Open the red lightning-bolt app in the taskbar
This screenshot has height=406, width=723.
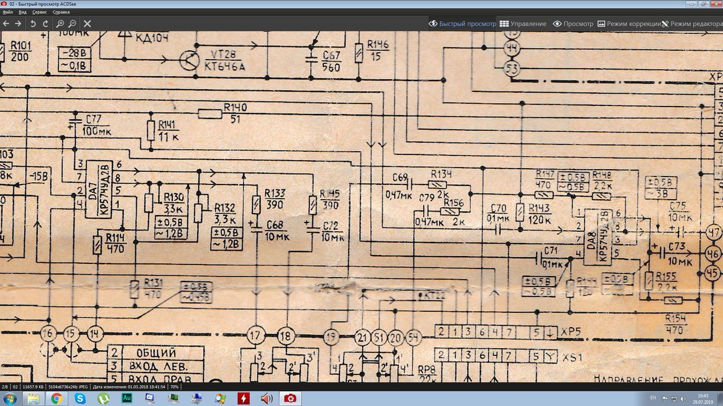point(243,398)
